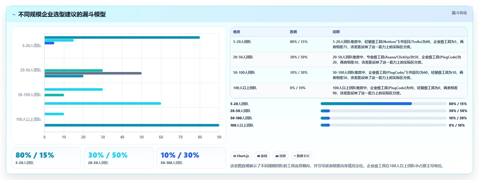This screenshot has height=180, width=479.
Task: Click the 5-20人团队 label in progress list
Action: tap(239, 104)
